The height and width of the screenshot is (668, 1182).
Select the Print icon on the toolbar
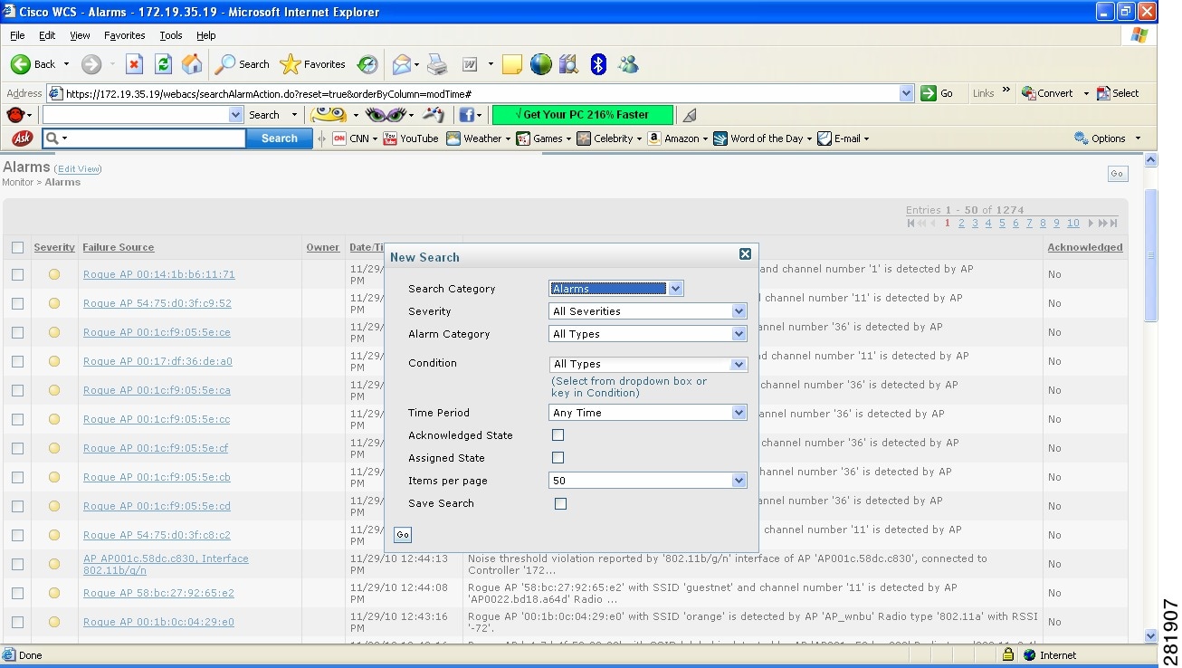coord(437,64)
